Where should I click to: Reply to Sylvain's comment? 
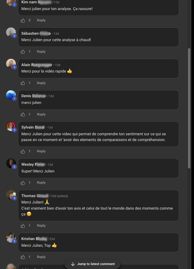point(41,151)
